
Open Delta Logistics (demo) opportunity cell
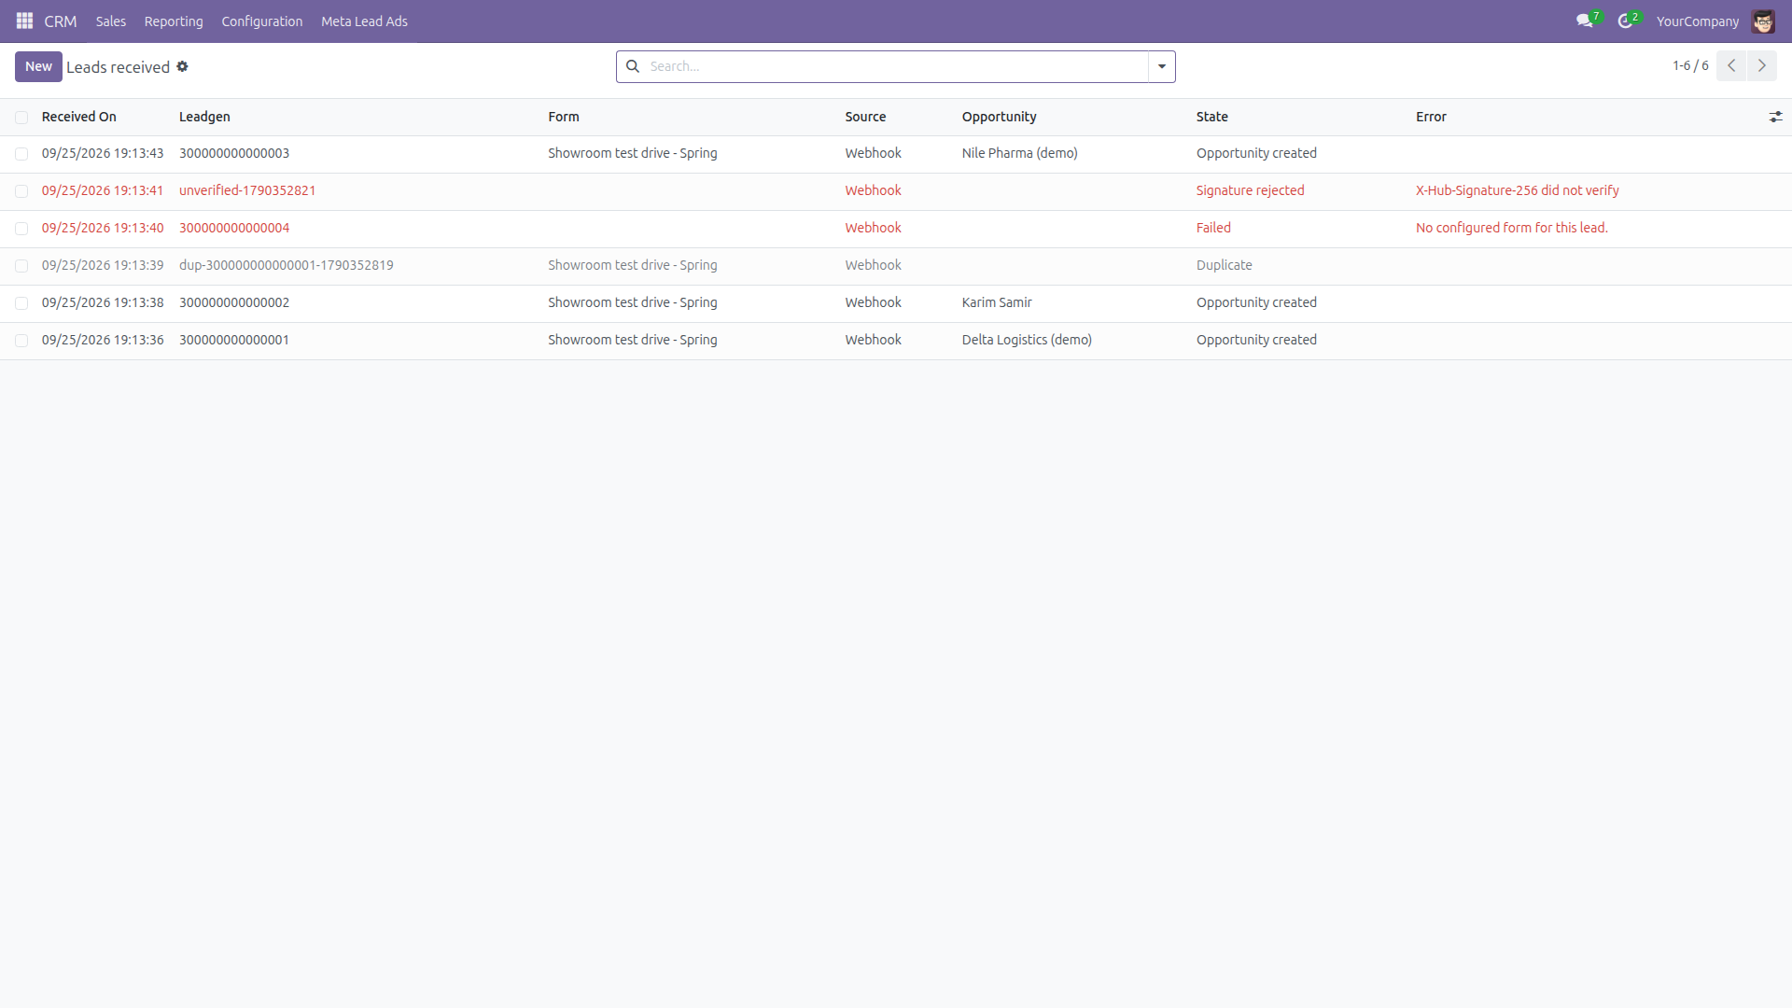point(1027,340)
